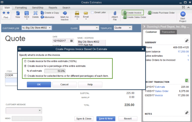Click the Revert button
The height and width of the screenshot is (122, 192).
coord(128,119)
